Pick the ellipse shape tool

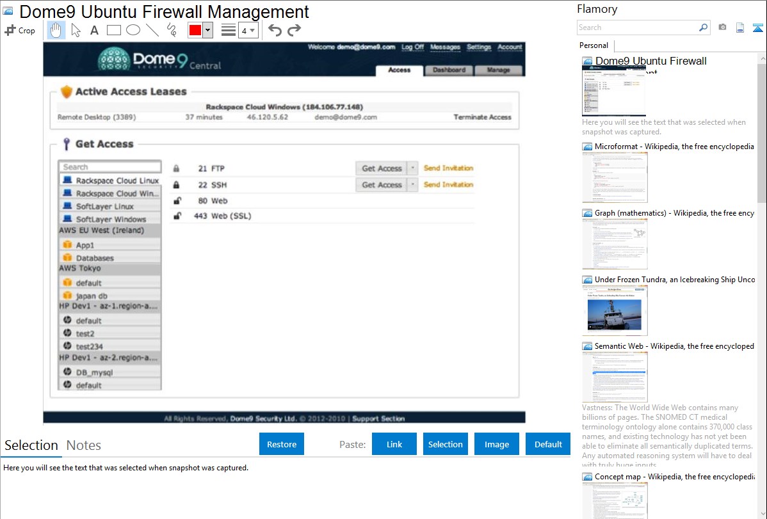pyautogui.click(x=133, y=30)
